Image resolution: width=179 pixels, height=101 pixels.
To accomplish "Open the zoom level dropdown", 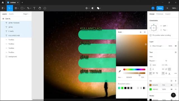I will click(x=175, y=8).
